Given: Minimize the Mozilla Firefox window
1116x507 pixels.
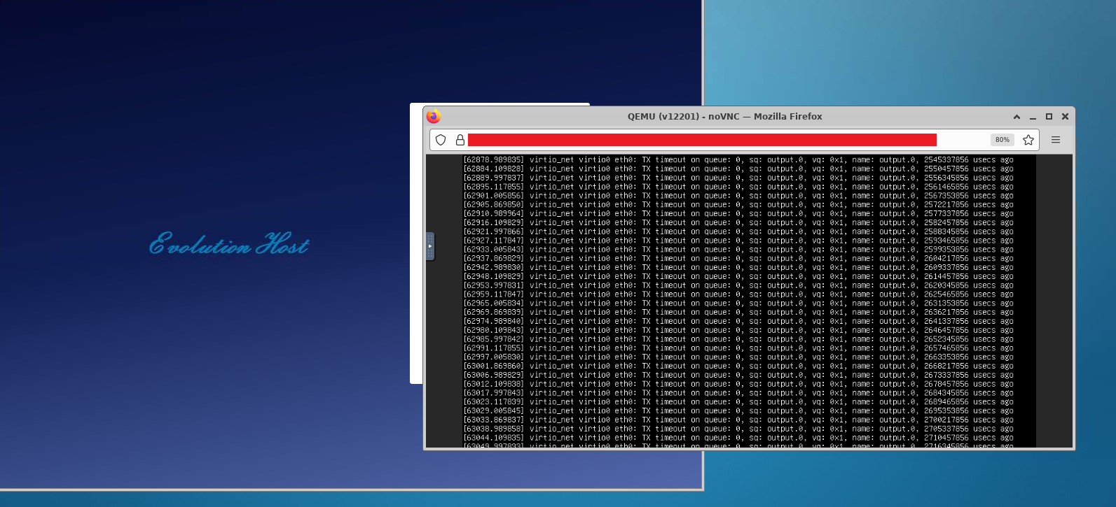Looking at the screenshot, I should click(x=1033, y=117).
